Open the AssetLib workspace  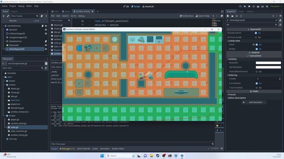pos(148,7)
